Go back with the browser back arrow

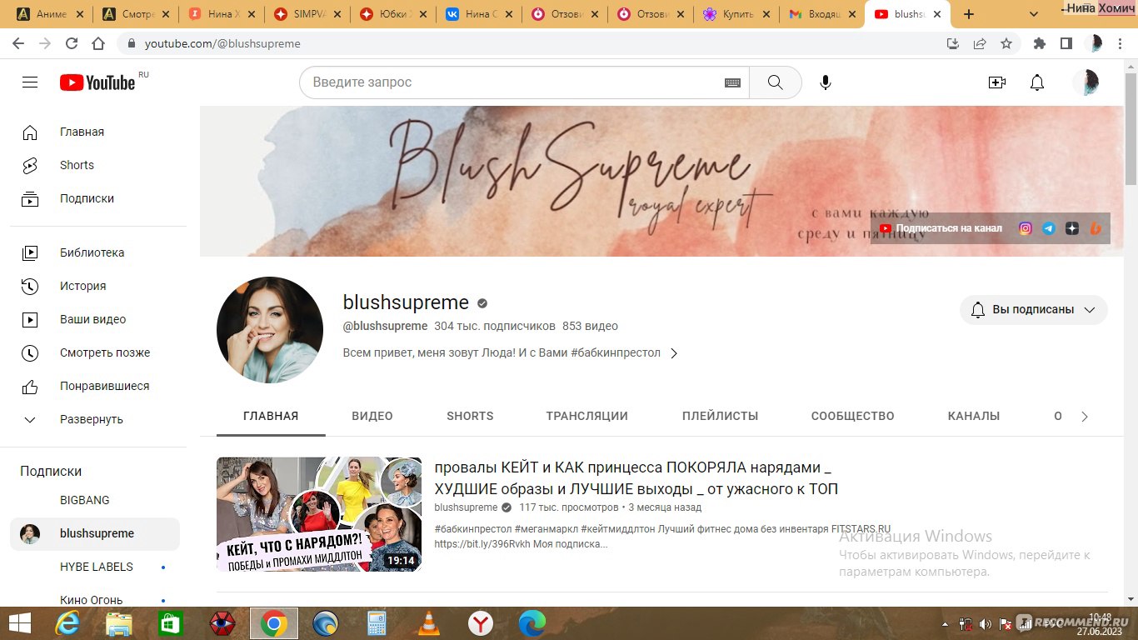(18, 43)
